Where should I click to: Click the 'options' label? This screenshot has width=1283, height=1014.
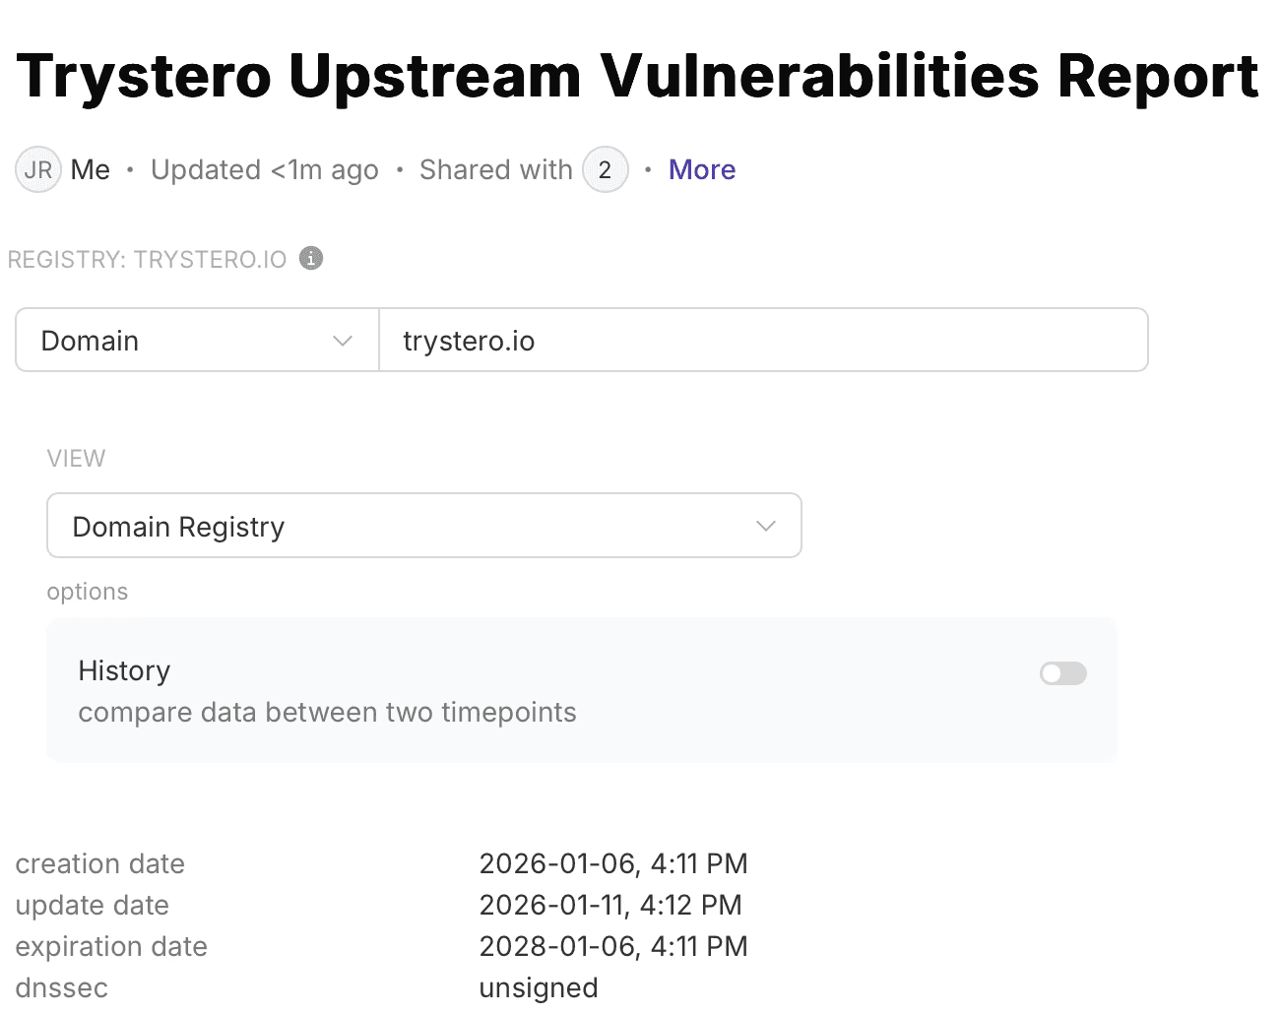point(88,592)
